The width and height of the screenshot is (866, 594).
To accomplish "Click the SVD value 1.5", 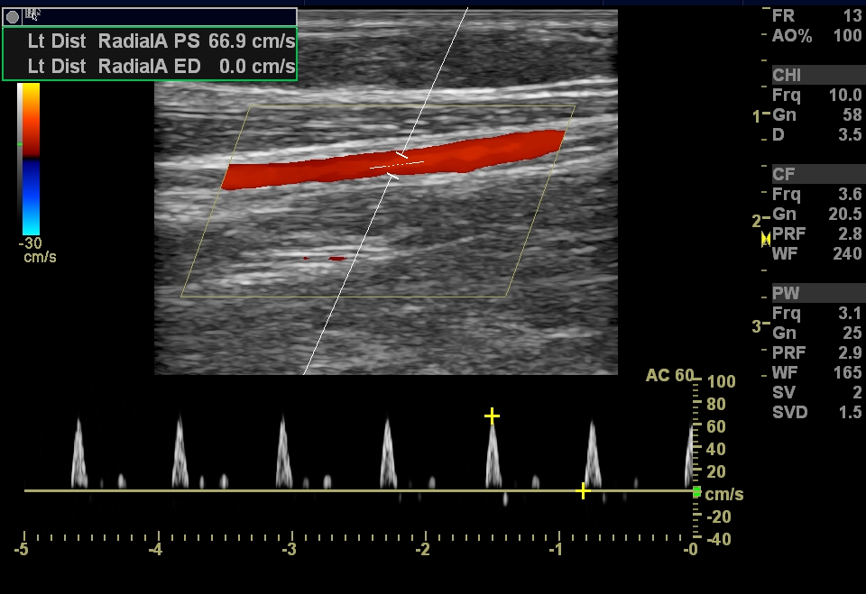I will pyautogui.click(x=851, y=413).
